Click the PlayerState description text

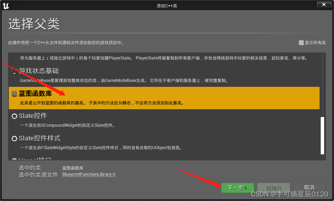tap(164, 58)
